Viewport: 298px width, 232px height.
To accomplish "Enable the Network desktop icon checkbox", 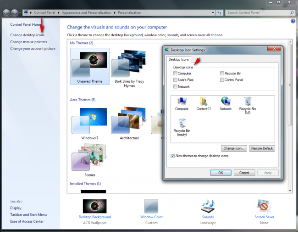I will point(175,86).
